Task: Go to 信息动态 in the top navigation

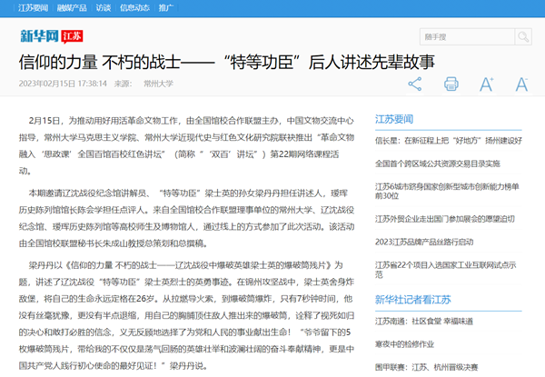Action: (x=134, y=7)
